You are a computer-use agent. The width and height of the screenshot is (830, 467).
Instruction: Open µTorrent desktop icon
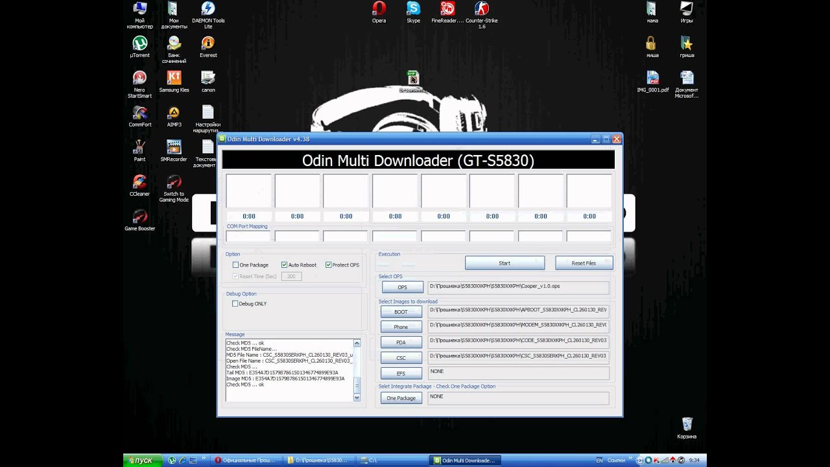139,47
